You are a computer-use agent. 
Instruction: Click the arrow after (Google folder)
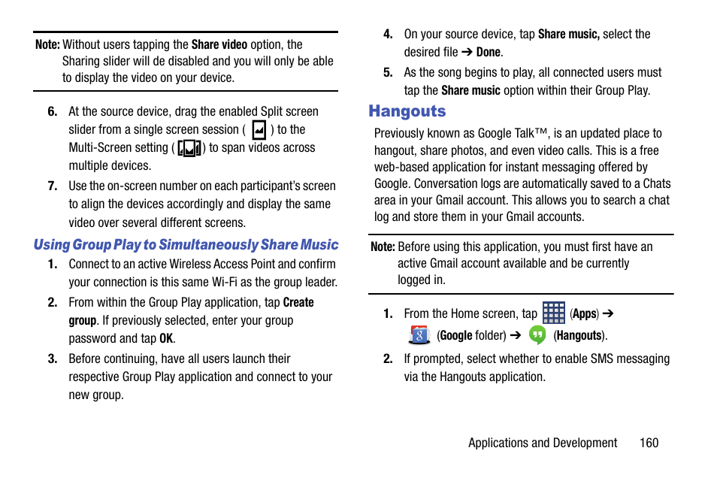[x=516, y=335]
